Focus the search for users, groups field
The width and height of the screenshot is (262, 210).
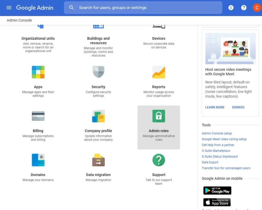[x=143, y=8]
